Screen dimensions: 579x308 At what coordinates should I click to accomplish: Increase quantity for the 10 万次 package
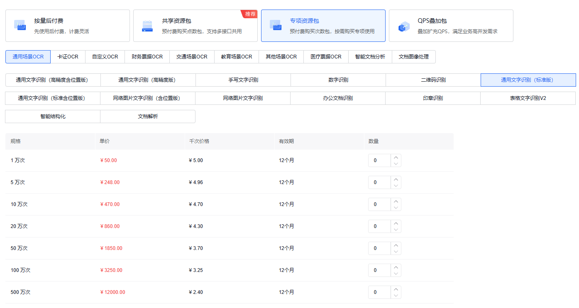click(x=396, y=201)
